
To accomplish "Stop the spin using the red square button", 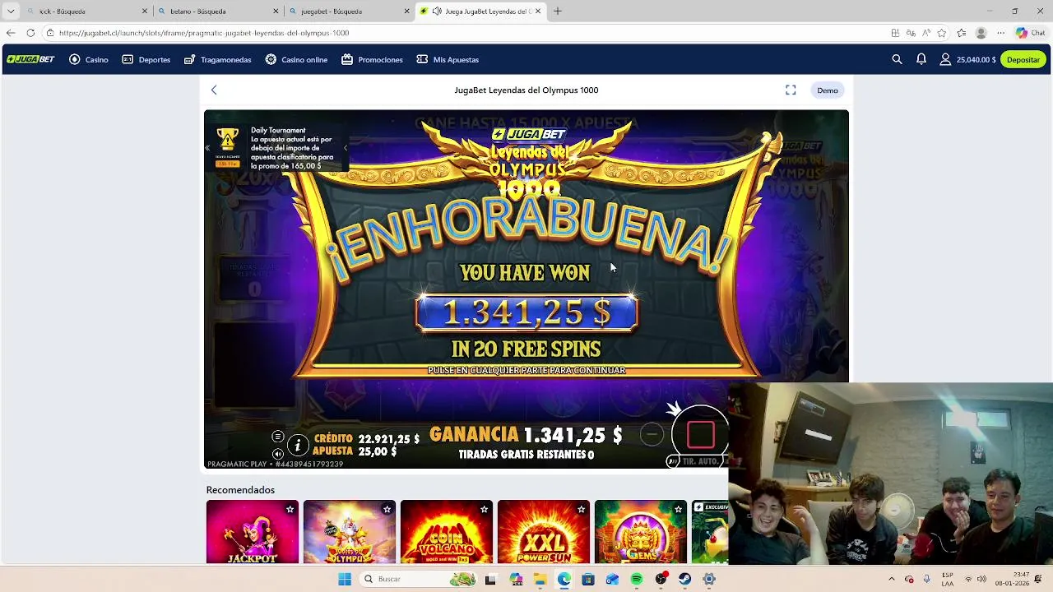I will [x=700, y=434].
